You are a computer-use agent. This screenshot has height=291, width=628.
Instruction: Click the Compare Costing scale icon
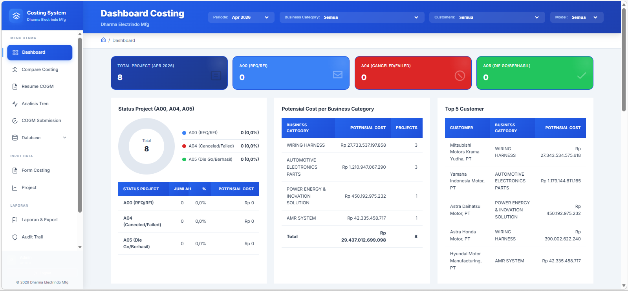[x=15, y=69]
